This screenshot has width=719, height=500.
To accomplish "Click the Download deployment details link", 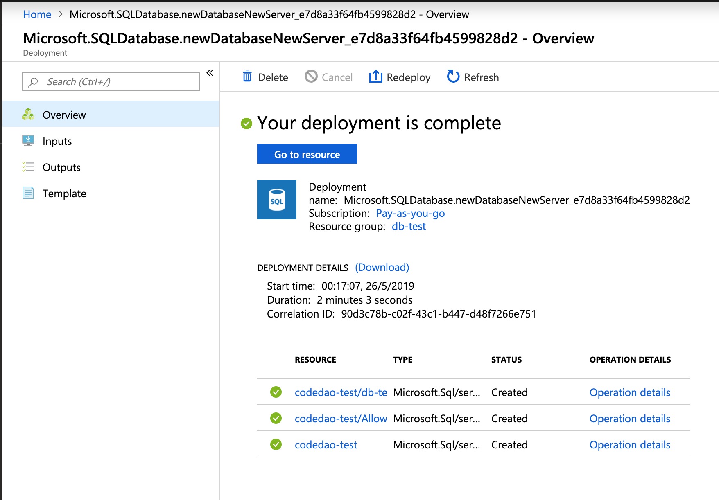I will [x=382, y=267].
